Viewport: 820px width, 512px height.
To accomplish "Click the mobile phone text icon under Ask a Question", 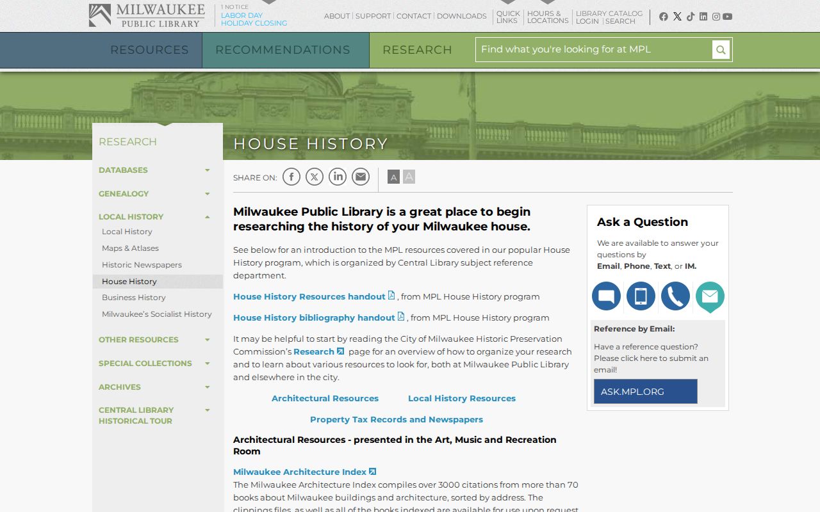I will 641,296.
